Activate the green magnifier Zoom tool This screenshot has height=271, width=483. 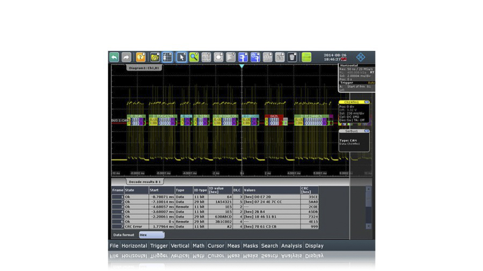click(194, 57)
